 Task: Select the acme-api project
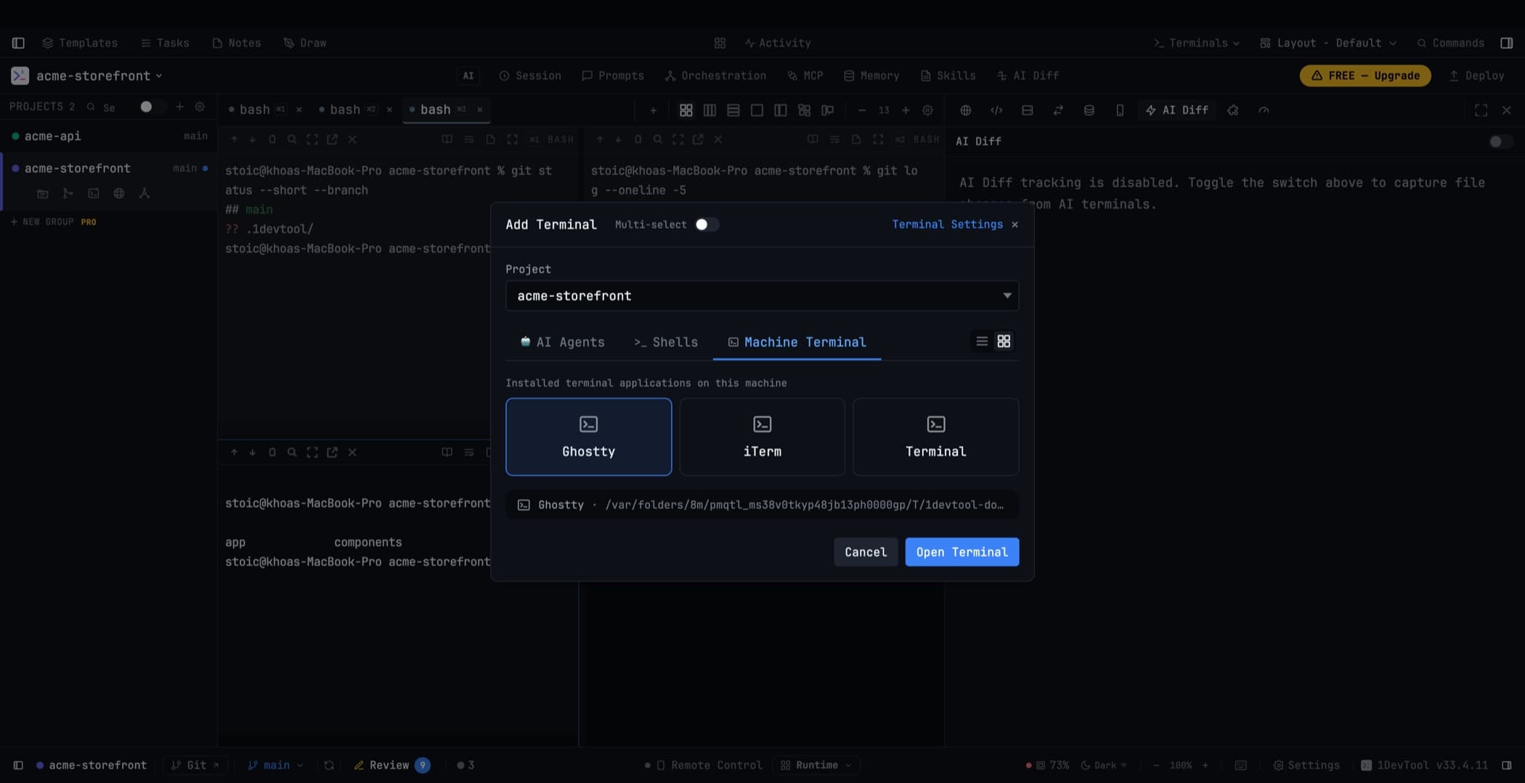point(109,136)
